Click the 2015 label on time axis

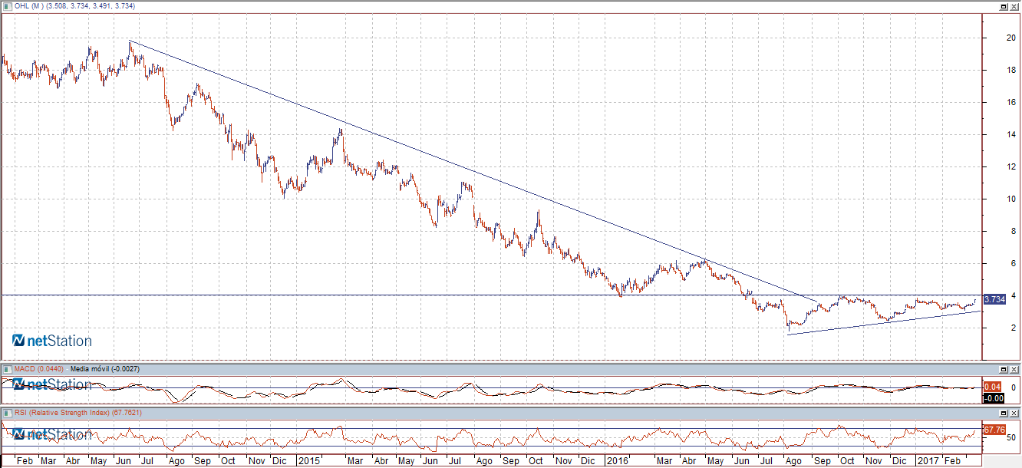(x=308, y=461)
